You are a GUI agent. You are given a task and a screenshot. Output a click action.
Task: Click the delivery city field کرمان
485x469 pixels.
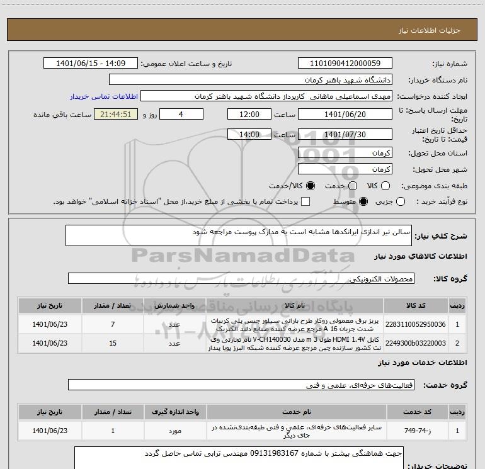pos(345,169)
